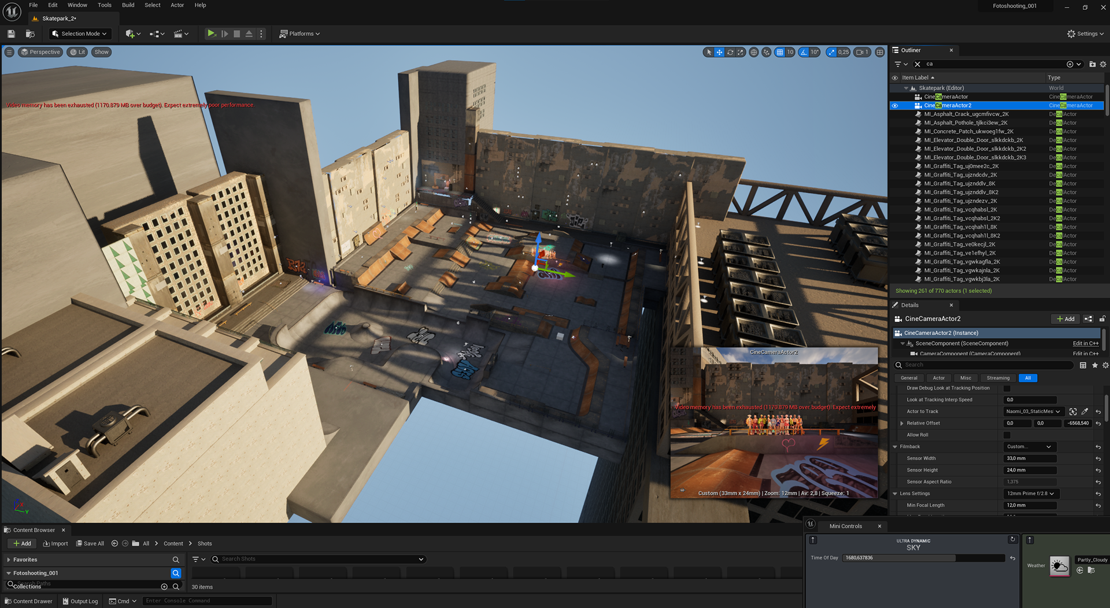Click the skip frame playback button
The image size is (1110, 608).
pos(224,34)
